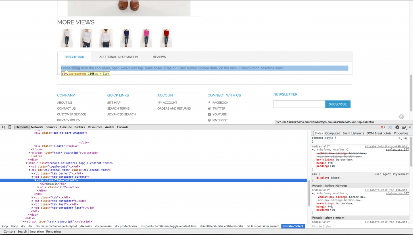
Task: Expand the margin shorthand in first styles rule
Action: click(x=329, y=163)
